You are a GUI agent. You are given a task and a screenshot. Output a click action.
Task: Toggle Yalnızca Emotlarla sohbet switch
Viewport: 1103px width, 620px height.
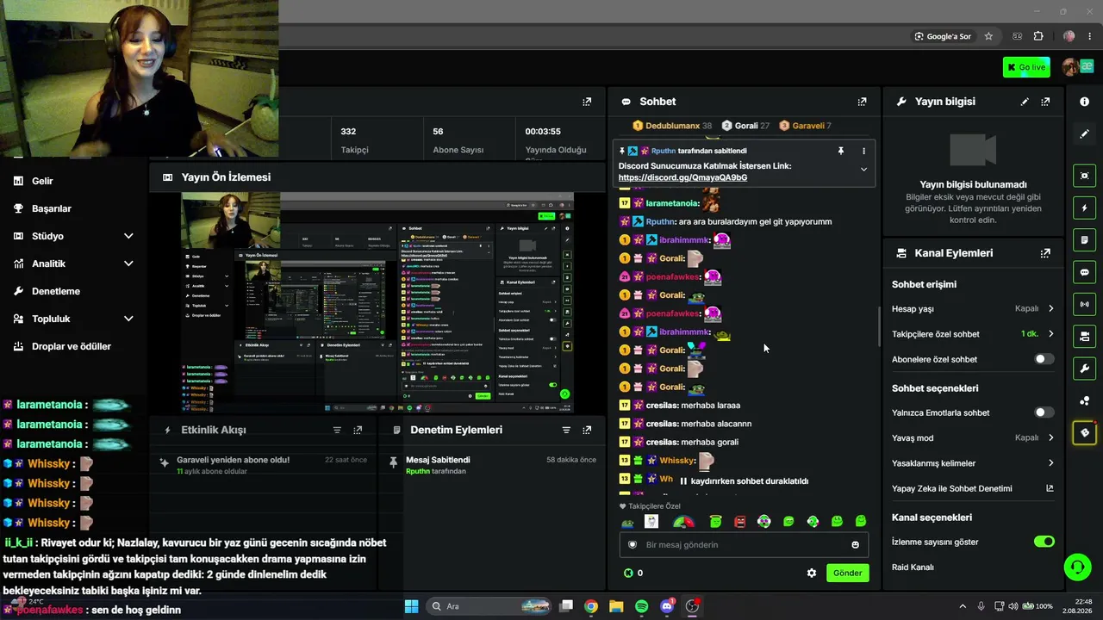[1044, 412]
